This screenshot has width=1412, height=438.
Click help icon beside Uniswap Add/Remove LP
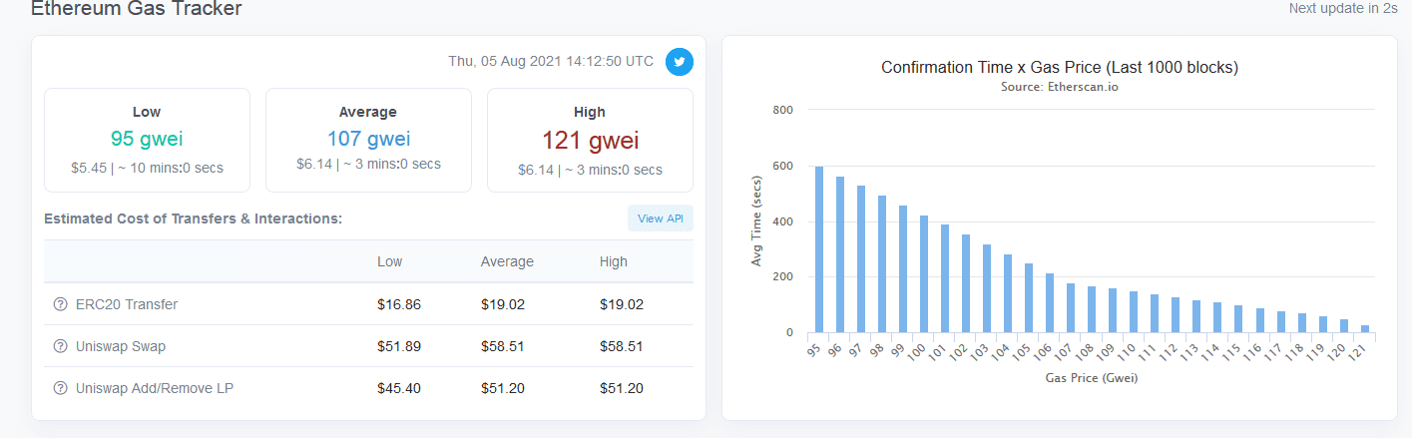[61, 388]
